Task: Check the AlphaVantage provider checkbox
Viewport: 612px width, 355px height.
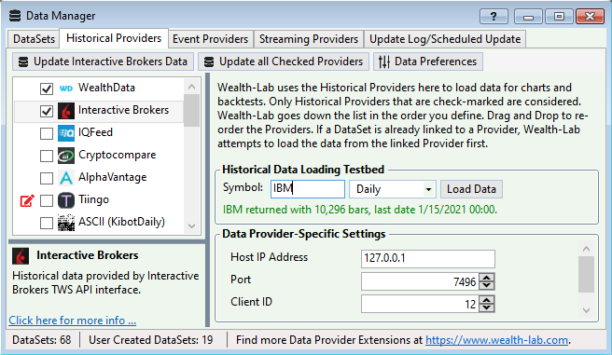Action: (x=47, y=179)
